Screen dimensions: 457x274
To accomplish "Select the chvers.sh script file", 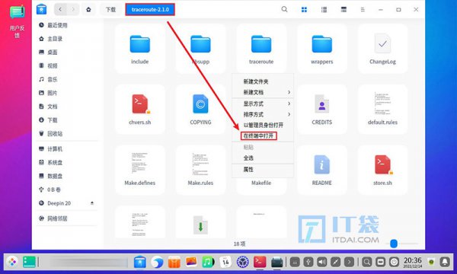I will (x=140, y=109).
